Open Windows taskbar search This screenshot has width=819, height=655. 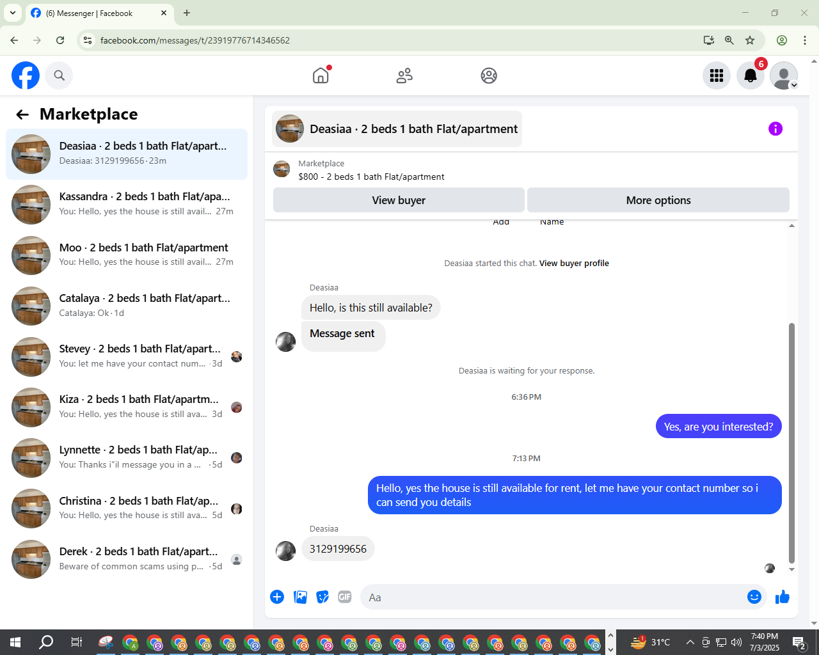46,642
